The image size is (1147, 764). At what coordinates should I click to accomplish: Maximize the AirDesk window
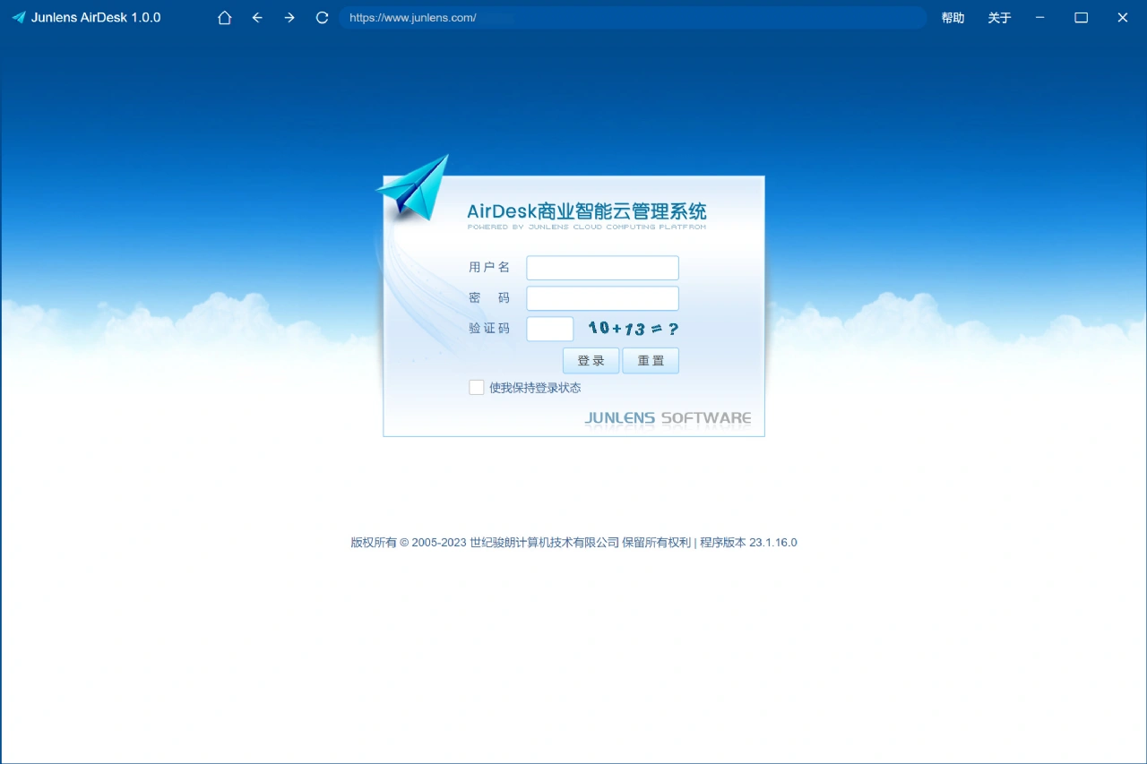(1082, 18)
